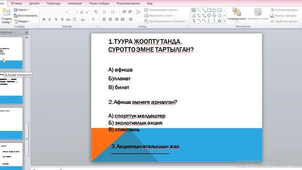The height and width of the screenshot is (170, 302).
Task: Select the straight line shape
Action: click(x=199, y=10)
